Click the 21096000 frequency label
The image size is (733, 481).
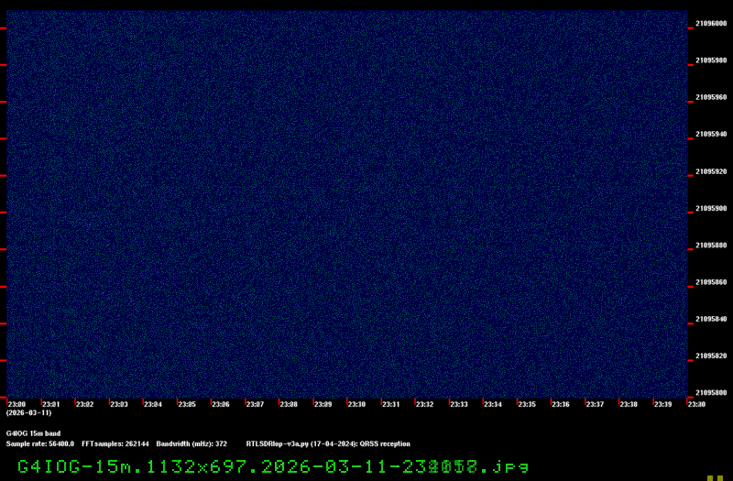click(x=711, y=24)
